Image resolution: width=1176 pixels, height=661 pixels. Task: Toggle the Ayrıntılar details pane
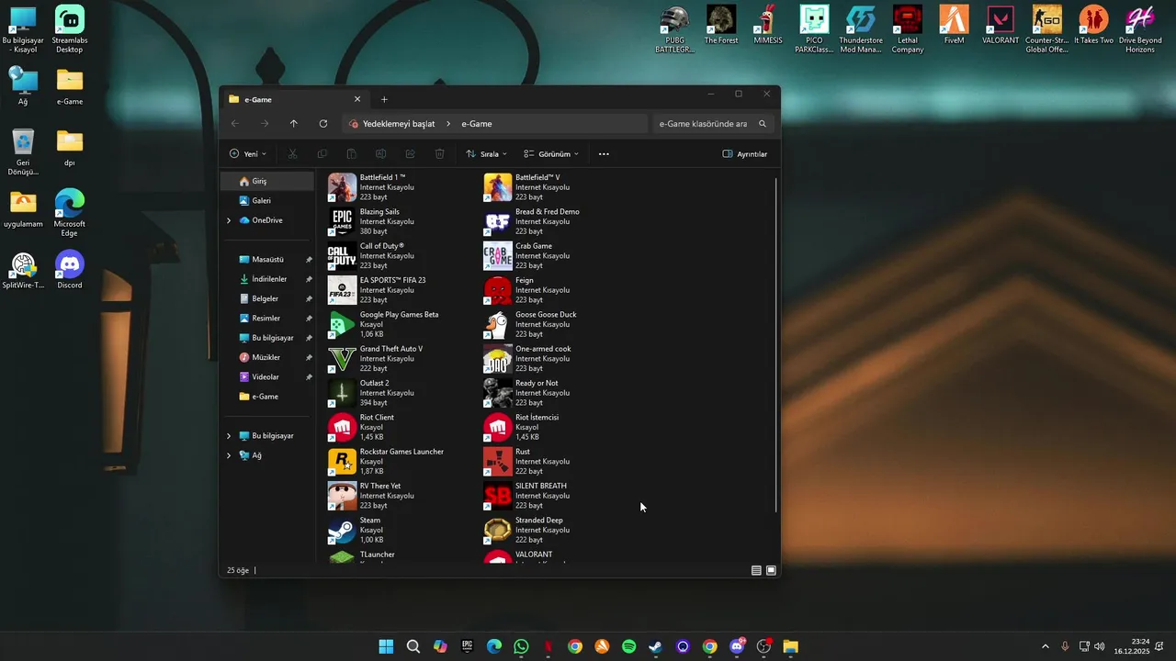[744, 154]
